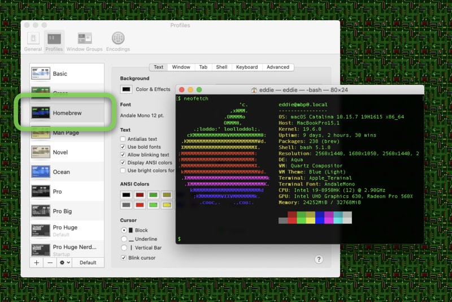The width and height of the screenshot is (452, 302).
Task: Select the Pro Big profile
Action: (67, 211)
